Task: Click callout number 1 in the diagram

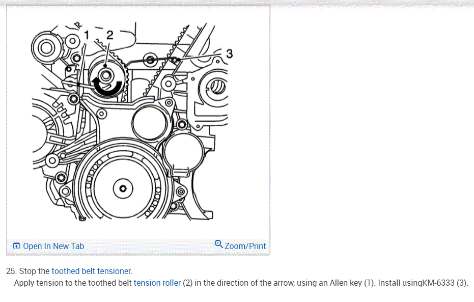Action: [87, 35]
